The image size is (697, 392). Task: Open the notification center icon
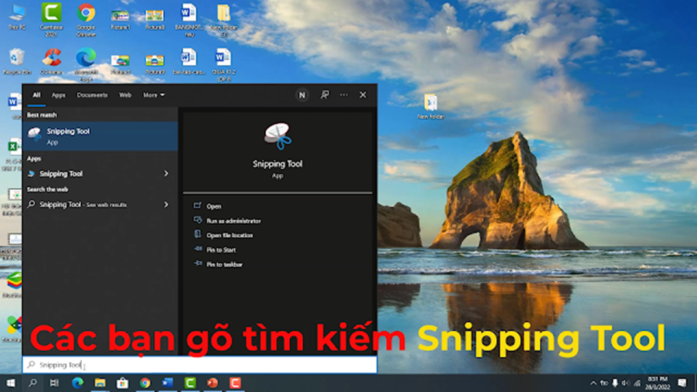click(x=682, y=382)
